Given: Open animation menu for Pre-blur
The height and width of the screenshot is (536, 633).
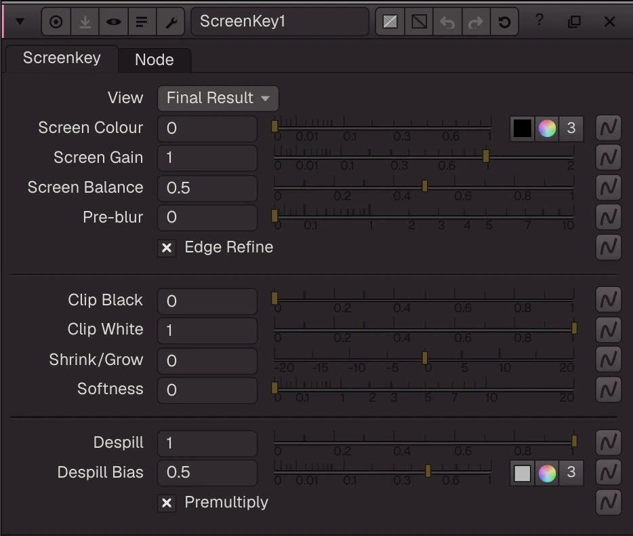Looking at the screenshot, I should (609, 217).
